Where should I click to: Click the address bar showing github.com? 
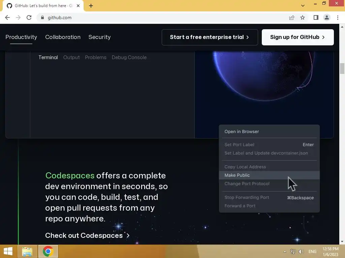[x=163, y=17]
